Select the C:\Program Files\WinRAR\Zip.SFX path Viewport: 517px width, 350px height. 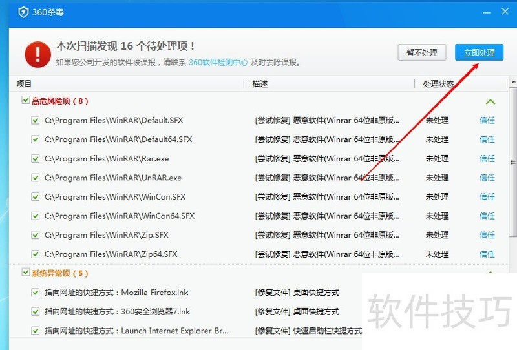click(107, 235)
